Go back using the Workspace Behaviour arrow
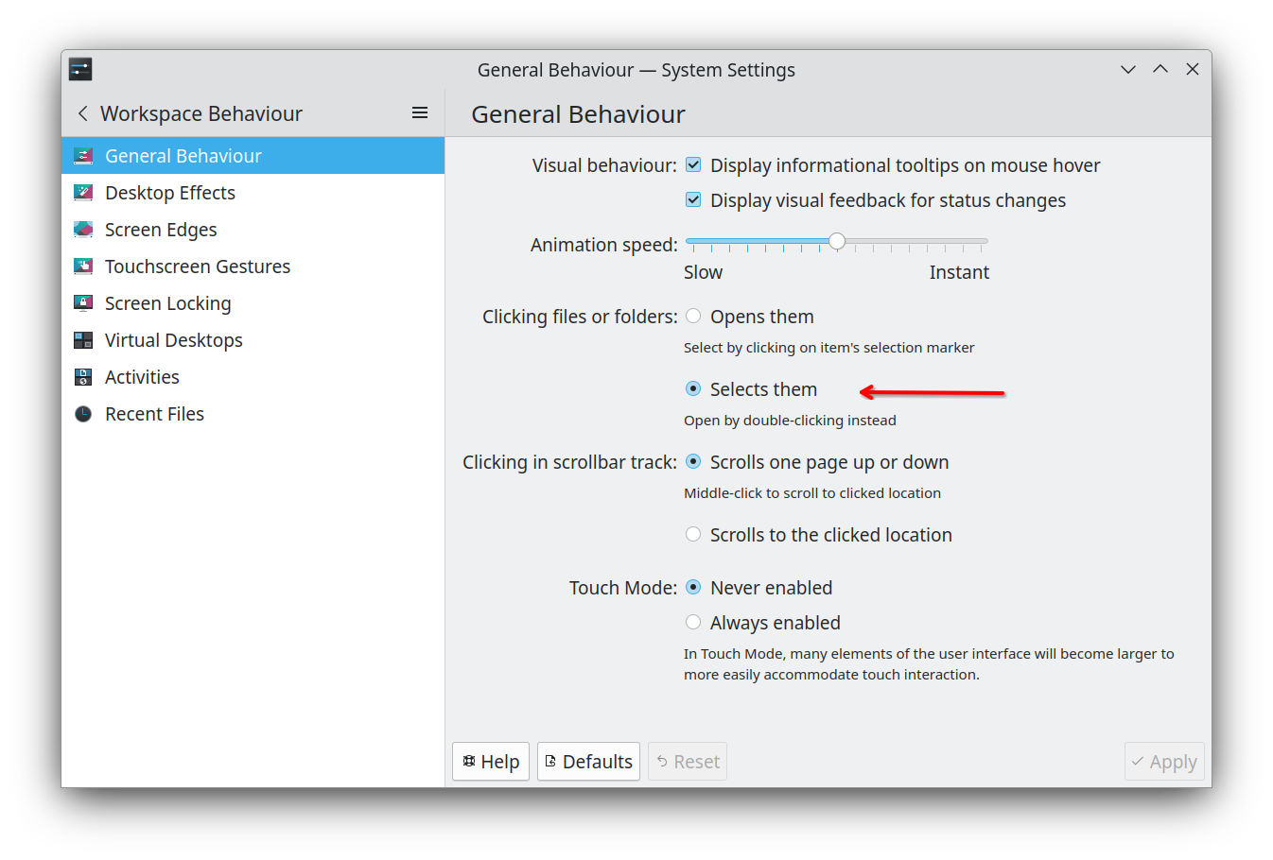1273x860 pixels. point(83,113)
